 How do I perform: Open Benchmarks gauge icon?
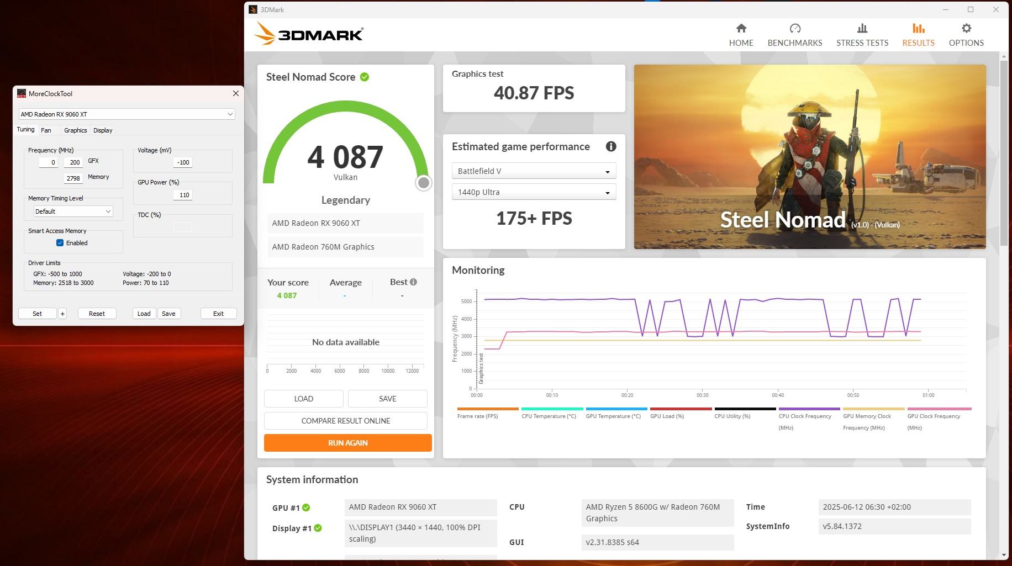click(x=795, y=28)
